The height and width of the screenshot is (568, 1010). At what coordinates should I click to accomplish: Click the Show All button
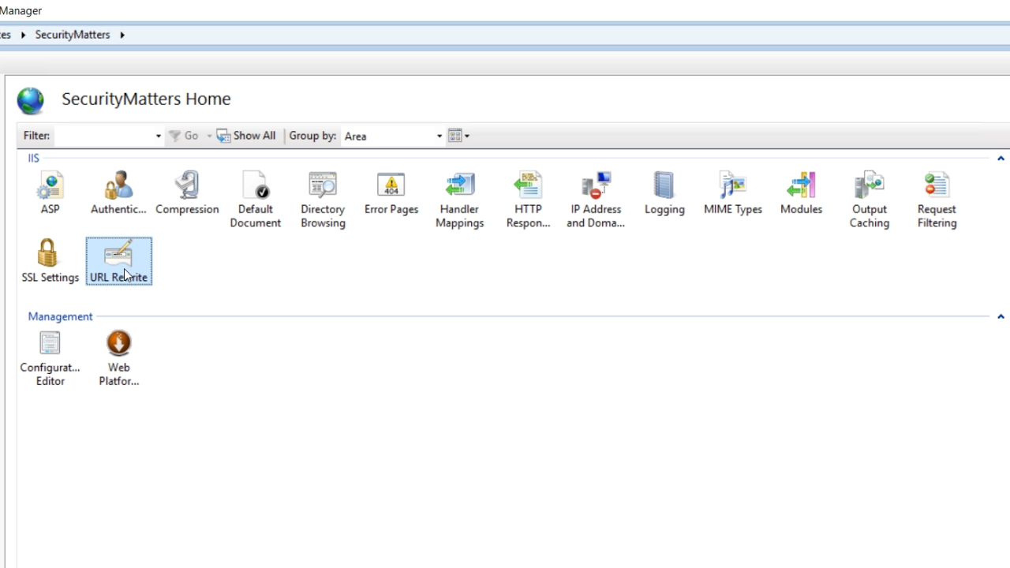click(x=246, y=136)
